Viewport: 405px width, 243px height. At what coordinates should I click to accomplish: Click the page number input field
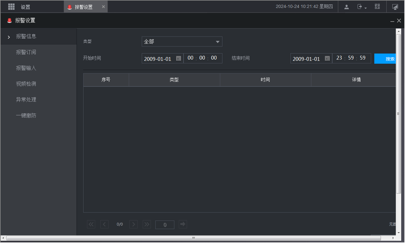click(x=165, y=225)
